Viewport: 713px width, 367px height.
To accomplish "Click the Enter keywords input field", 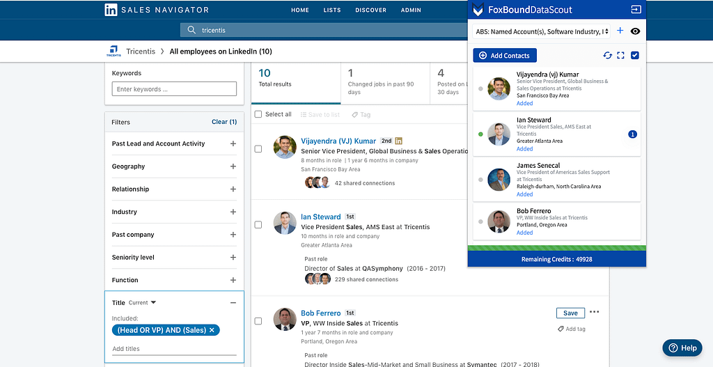I will [x=174, y=89].
